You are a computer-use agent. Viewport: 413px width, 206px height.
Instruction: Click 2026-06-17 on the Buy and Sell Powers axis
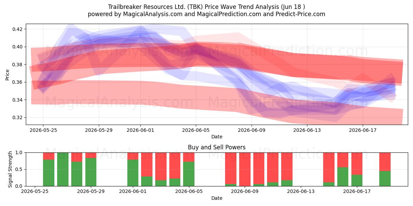357,192
